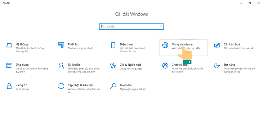
Task: Open Trợ năng title
Action: tap(229, 65)
